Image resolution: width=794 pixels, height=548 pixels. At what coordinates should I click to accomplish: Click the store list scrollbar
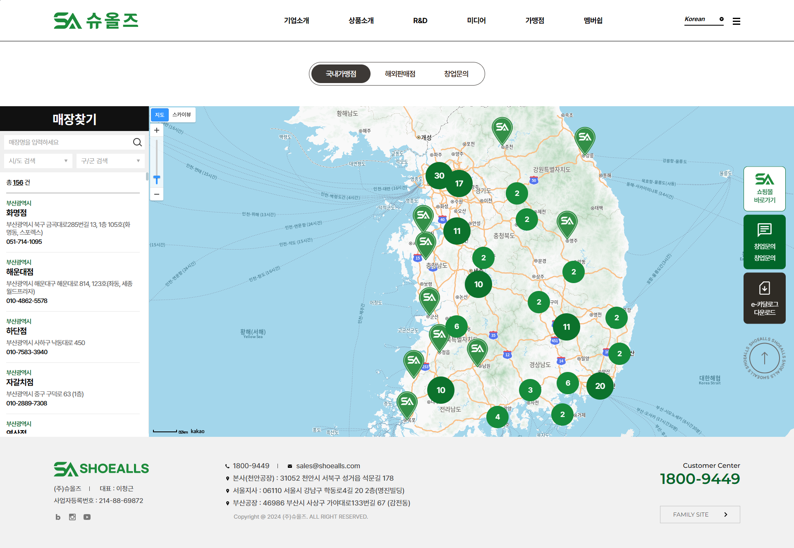pos(147,176)
